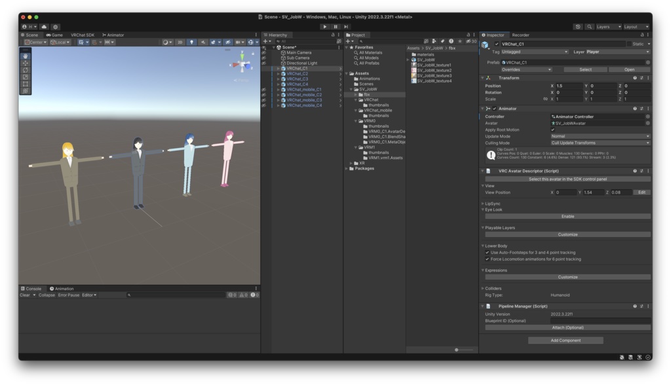Select the Hand view tool
This screenshot has height=385, width=671.
click(x=26, y=56)
